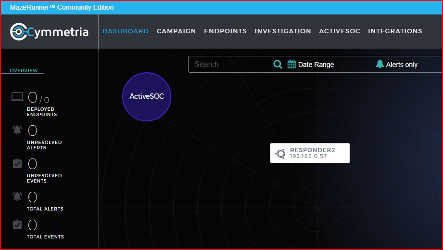
Task: Switch to the Endpoints tab
Action: point(225,31)
